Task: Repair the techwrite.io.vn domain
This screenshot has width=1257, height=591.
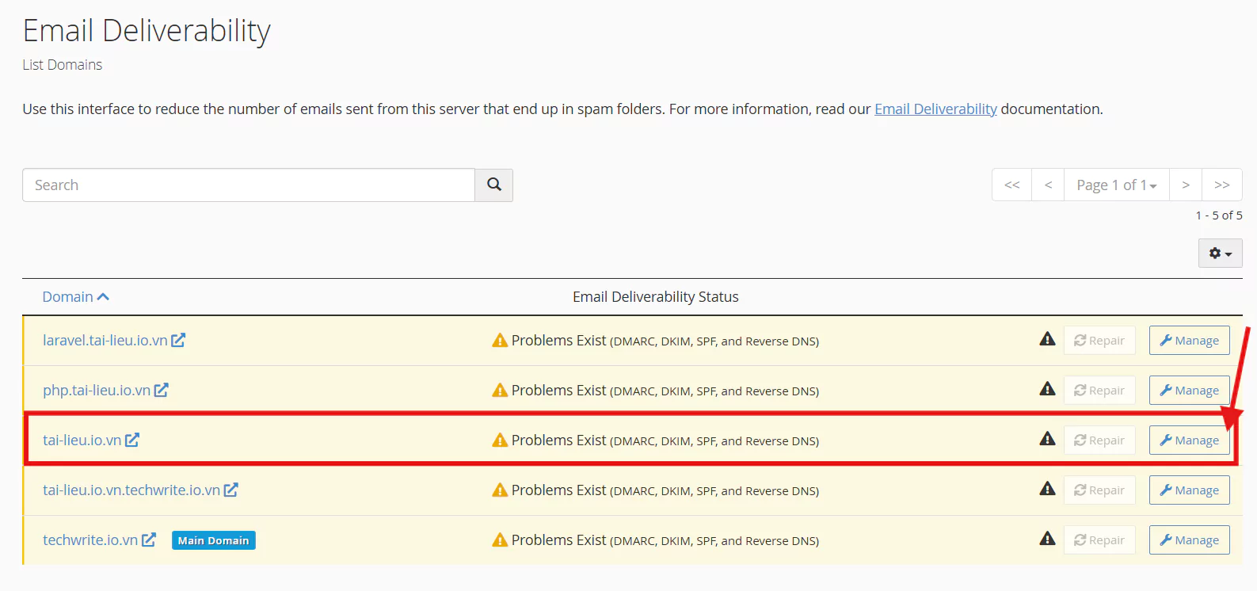Action: click(x=1099, y=540)
